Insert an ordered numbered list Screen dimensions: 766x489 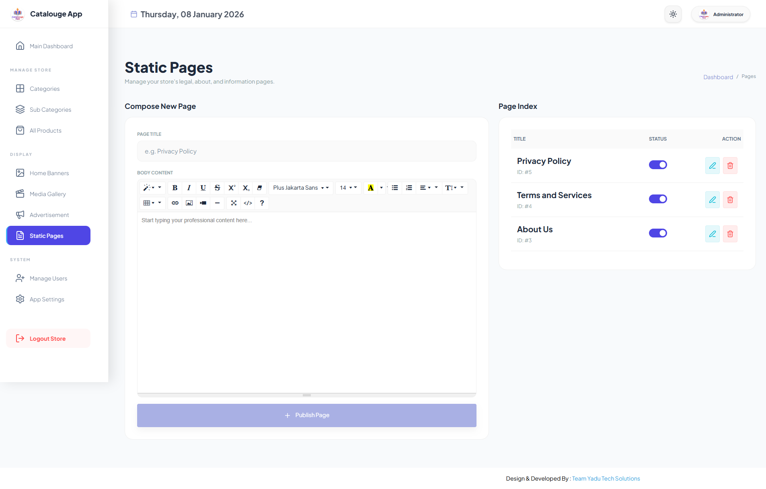click(x=409, y=188)
